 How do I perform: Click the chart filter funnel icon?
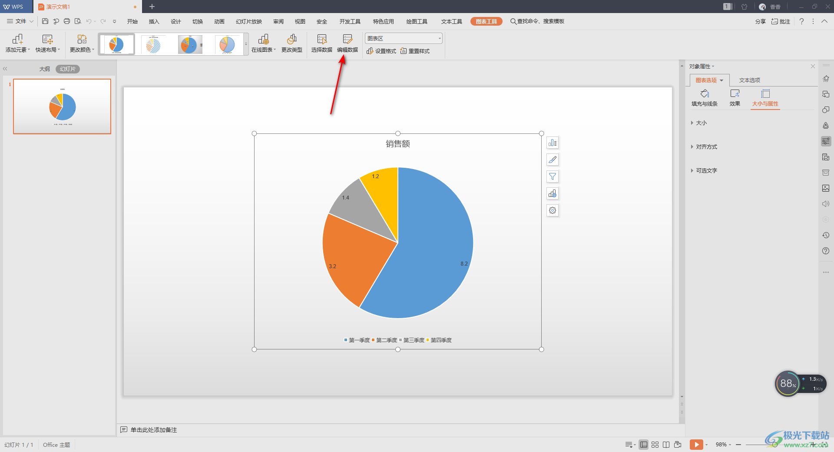click(553, 176)
